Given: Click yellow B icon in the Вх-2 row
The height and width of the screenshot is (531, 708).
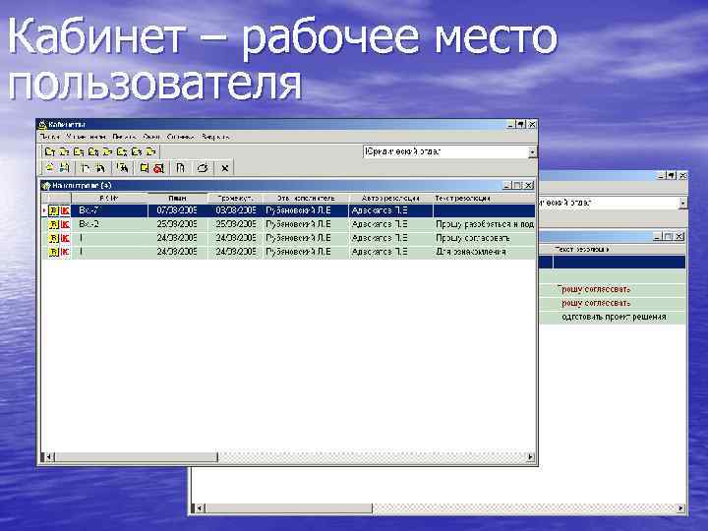Looking at the screenshot, I should pyautogui.click(x=53, y=224).
